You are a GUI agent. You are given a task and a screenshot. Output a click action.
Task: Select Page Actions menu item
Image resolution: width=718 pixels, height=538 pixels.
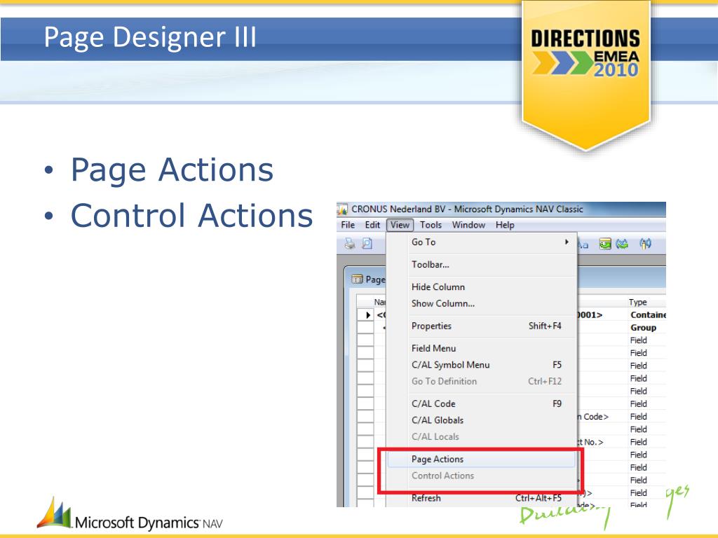(481, 459)
